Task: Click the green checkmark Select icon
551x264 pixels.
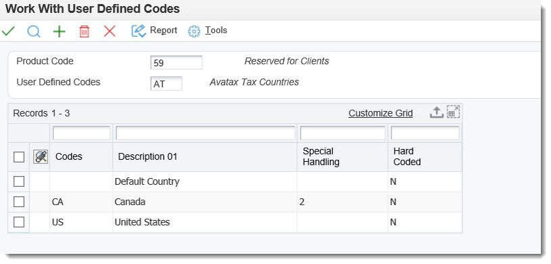Action: point(8,31)
